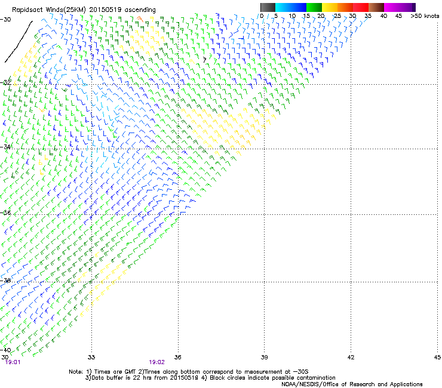Click the "36" longitude axis label
Screen dimensions: 442x388
178,358
